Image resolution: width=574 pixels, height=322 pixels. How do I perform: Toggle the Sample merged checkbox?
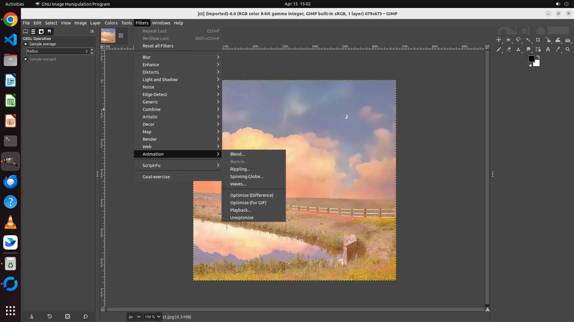click(26, 59)
